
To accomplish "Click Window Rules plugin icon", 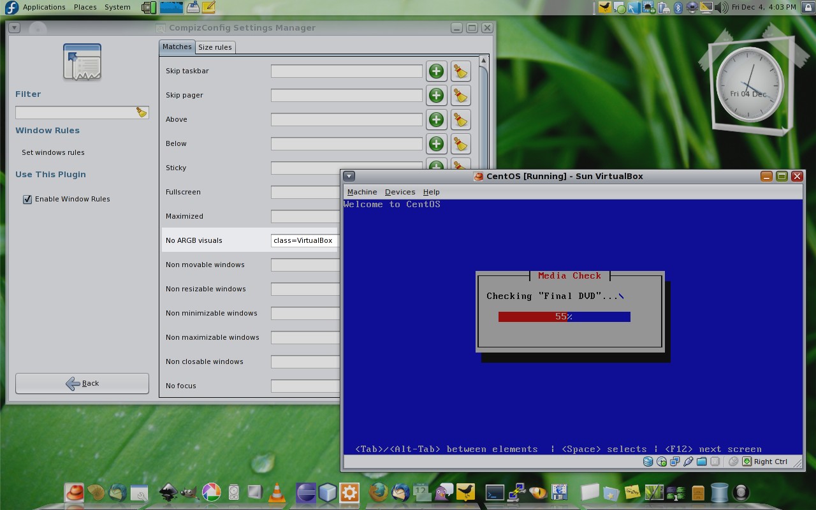I will pyautogui.click(x=82, y=62).
